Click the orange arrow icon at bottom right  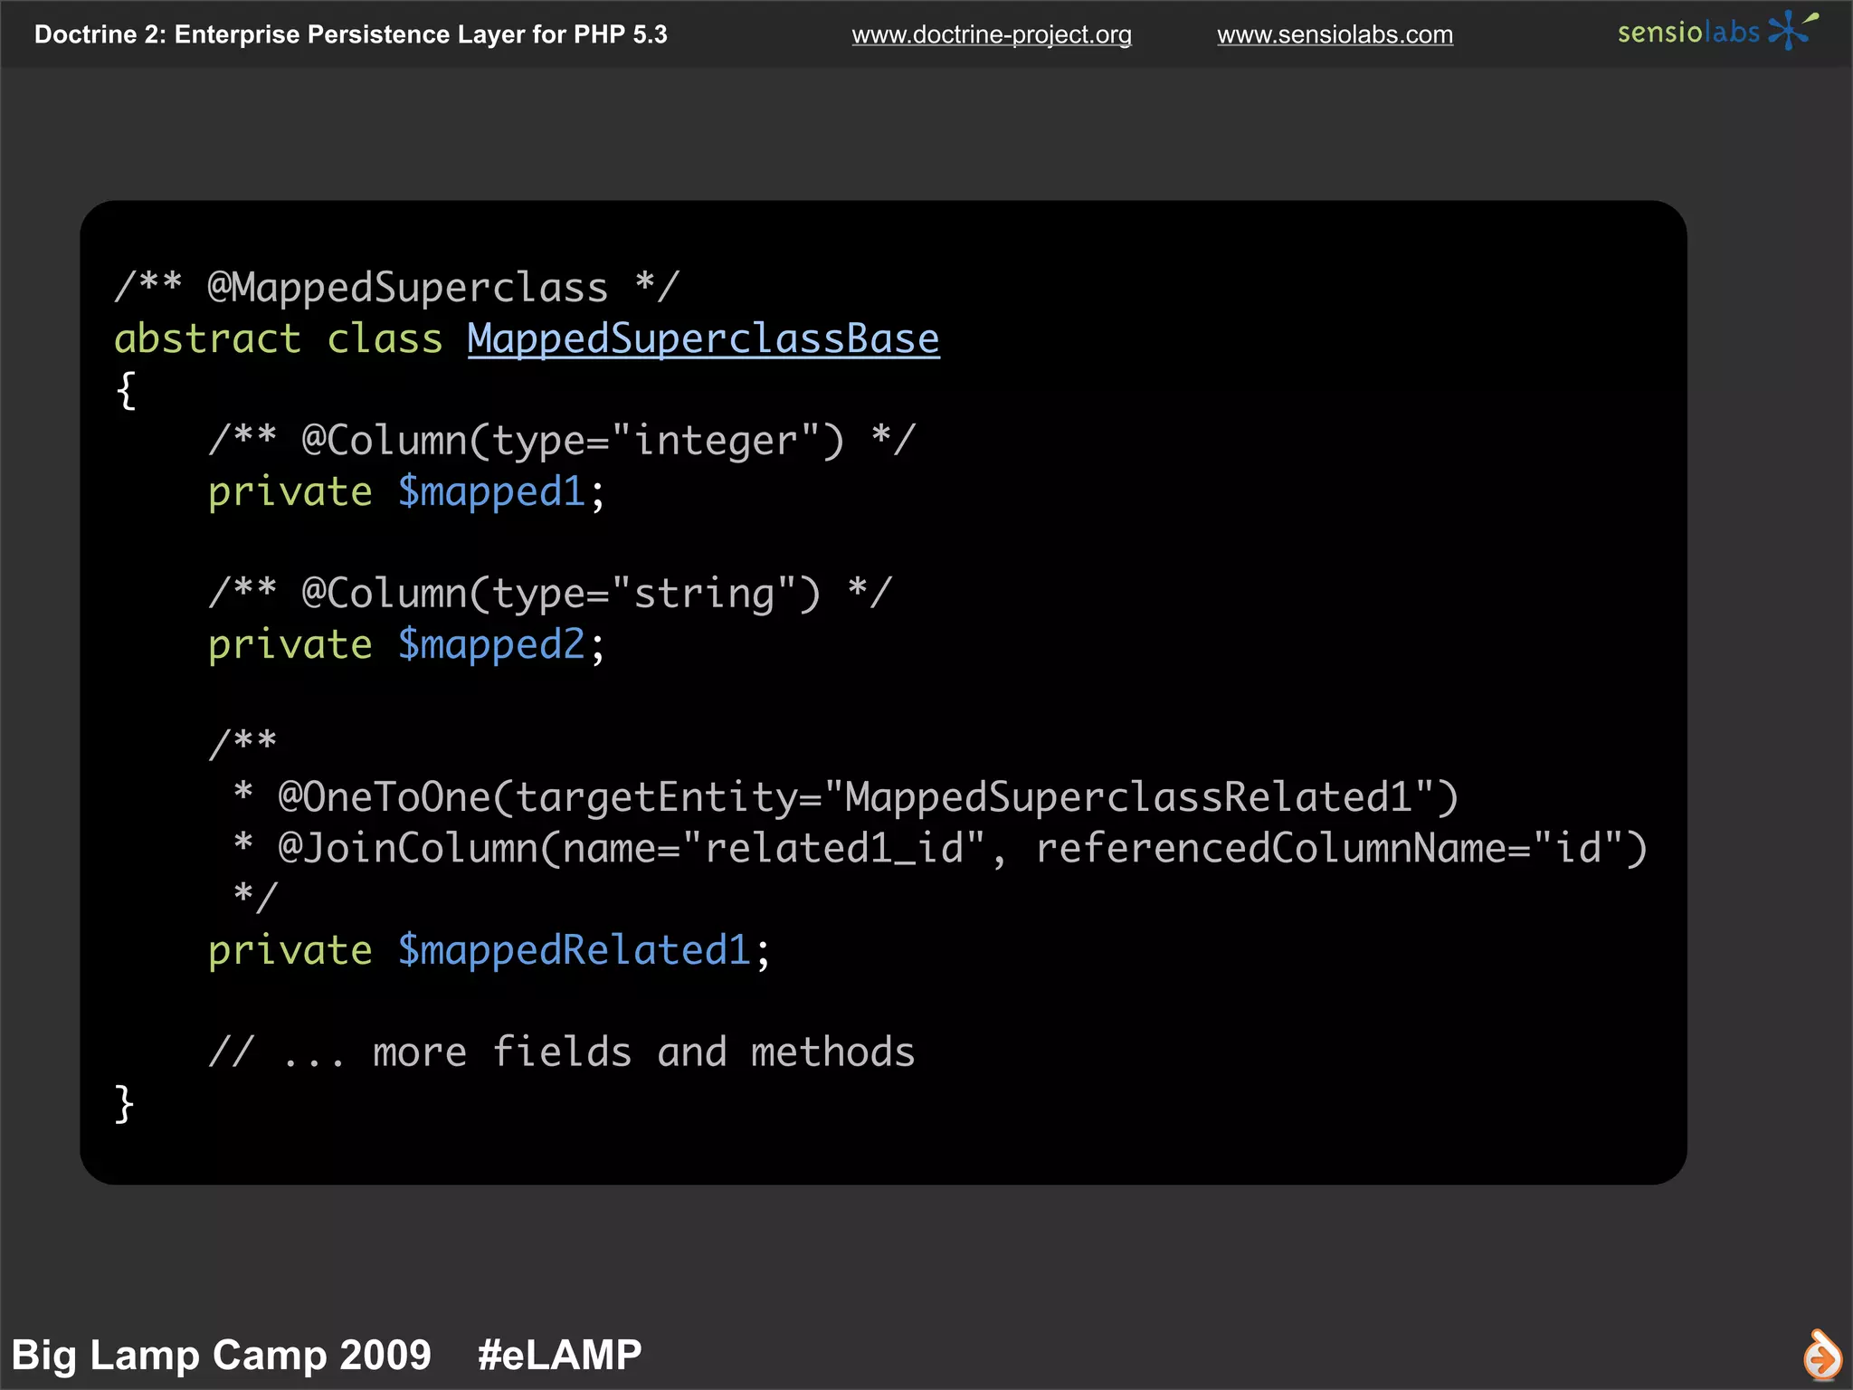coord(1821,1355)
